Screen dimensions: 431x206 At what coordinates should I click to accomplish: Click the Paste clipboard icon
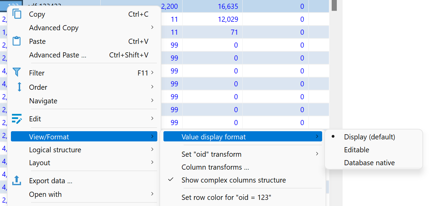16,41
